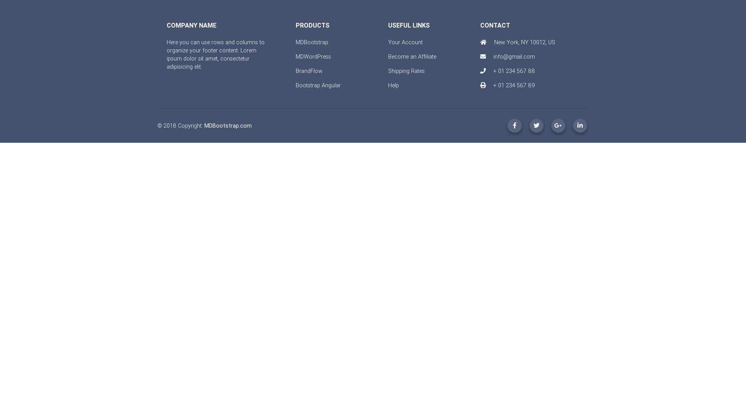Click the info@gmail.com email text
Screen dimensions: 746x419
pyautogui.click(x=514, y=57)
